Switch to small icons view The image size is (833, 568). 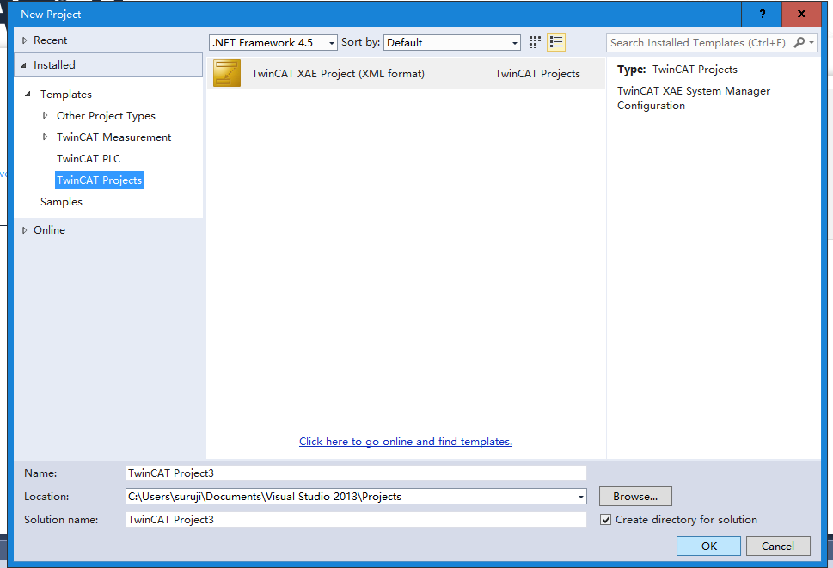point(535,42)
